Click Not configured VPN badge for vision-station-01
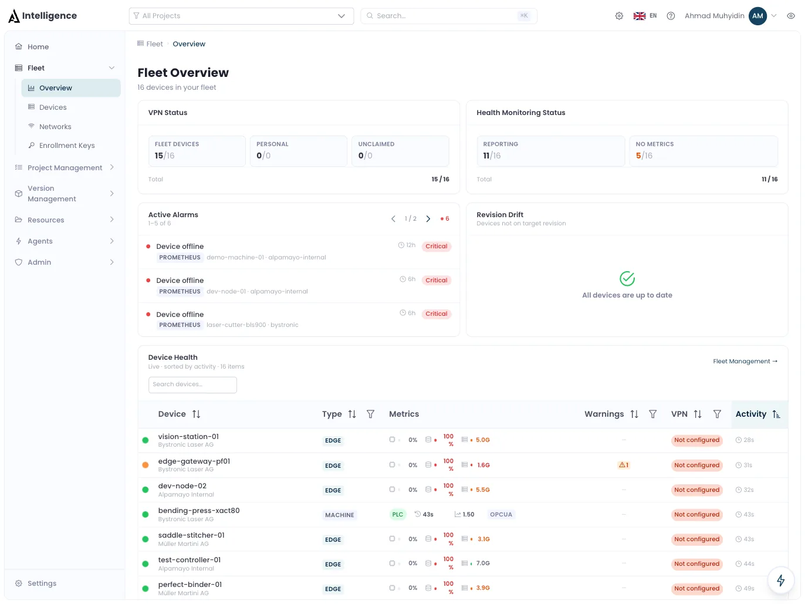The width and height of the screenshot is (805, 604). pos(696,440)
